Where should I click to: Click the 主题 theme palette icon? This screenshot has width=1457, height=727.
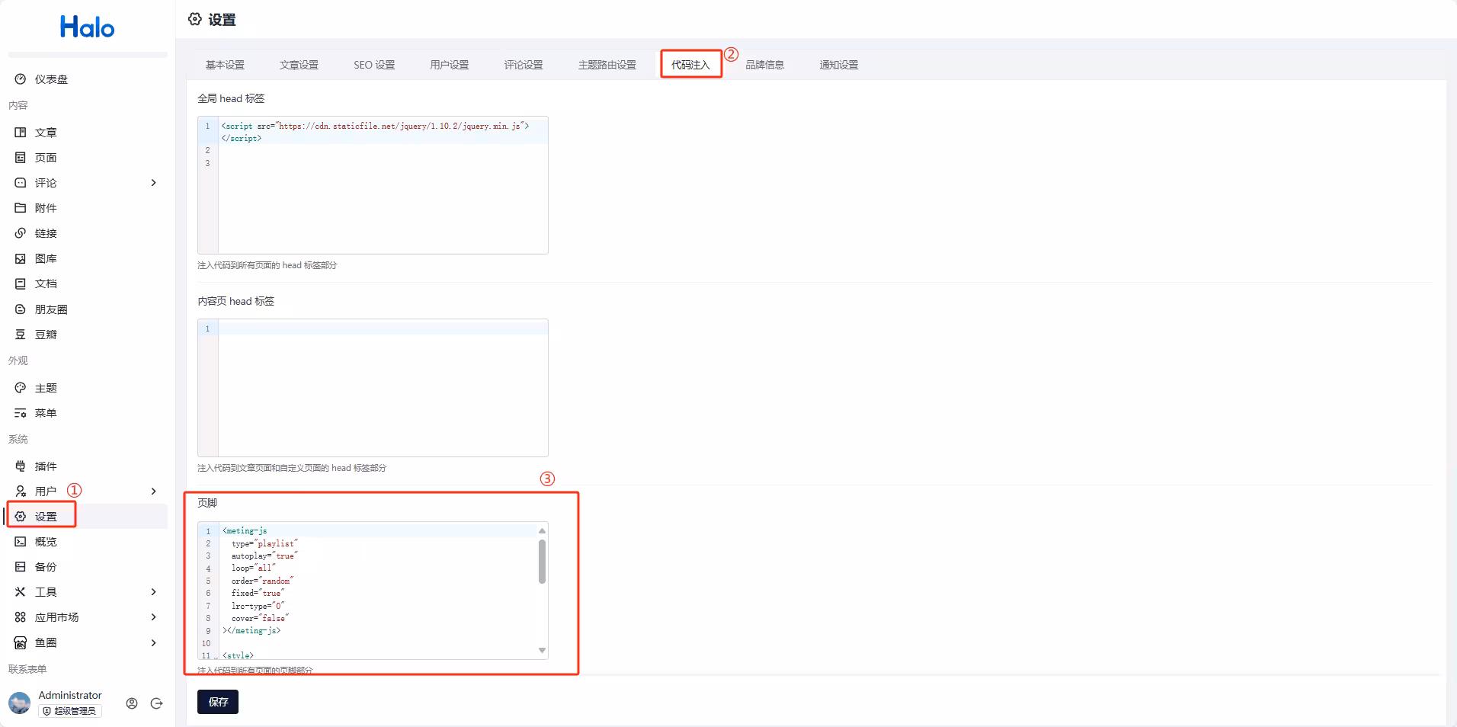tap(21, 388)
